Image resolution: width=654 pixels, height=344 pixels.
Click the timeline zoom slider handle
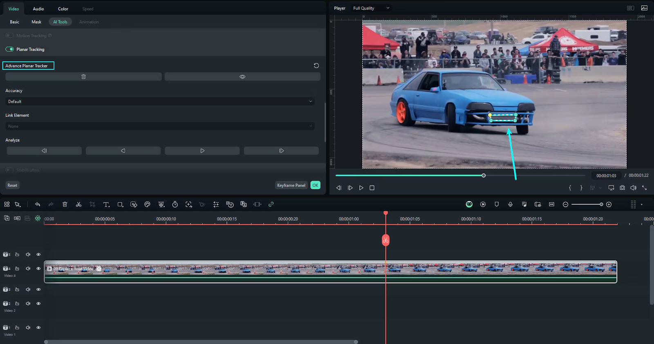[x=601, y=204]
